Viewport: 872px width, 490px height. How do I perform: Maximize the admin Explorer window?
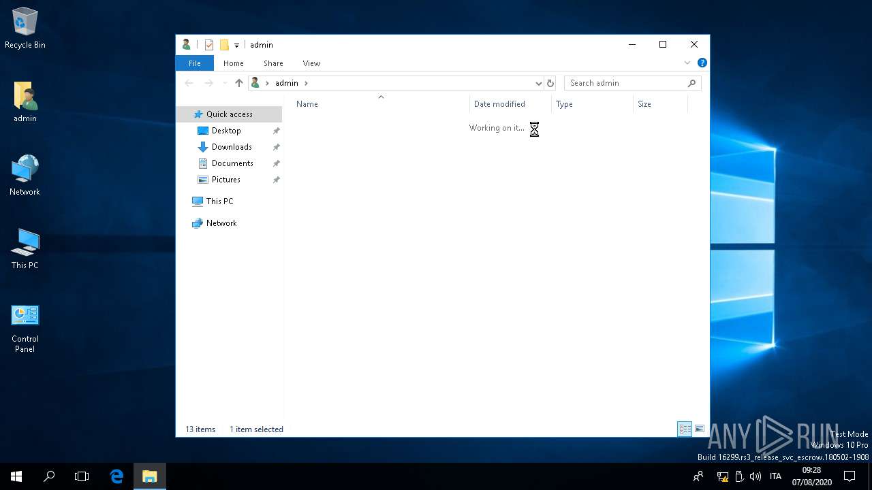(x=663, y=45)
